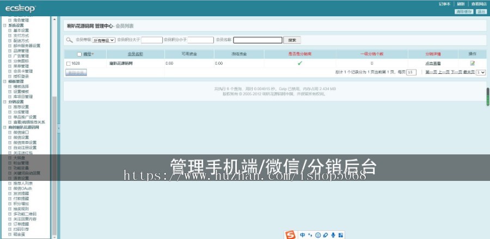This screenshot has width=490, height=239.
Task: Open 基本设置 in the sidebar
Action: pos(21,30)
